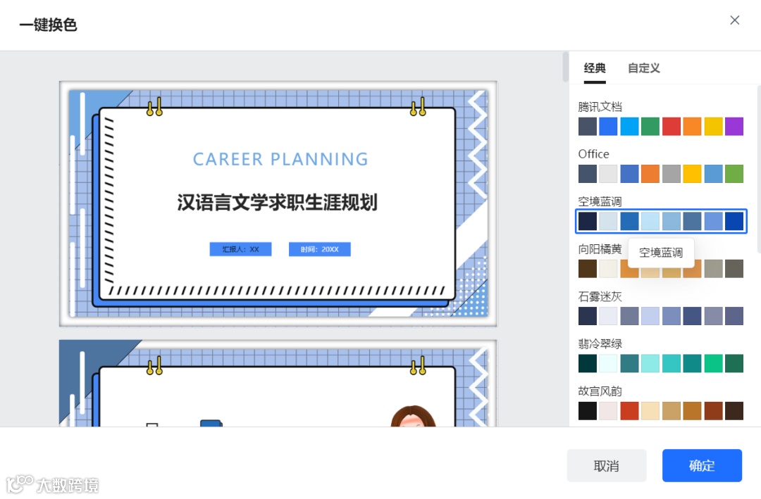Select the last royal blue swatch in 空境蓝调

point(734,221)
